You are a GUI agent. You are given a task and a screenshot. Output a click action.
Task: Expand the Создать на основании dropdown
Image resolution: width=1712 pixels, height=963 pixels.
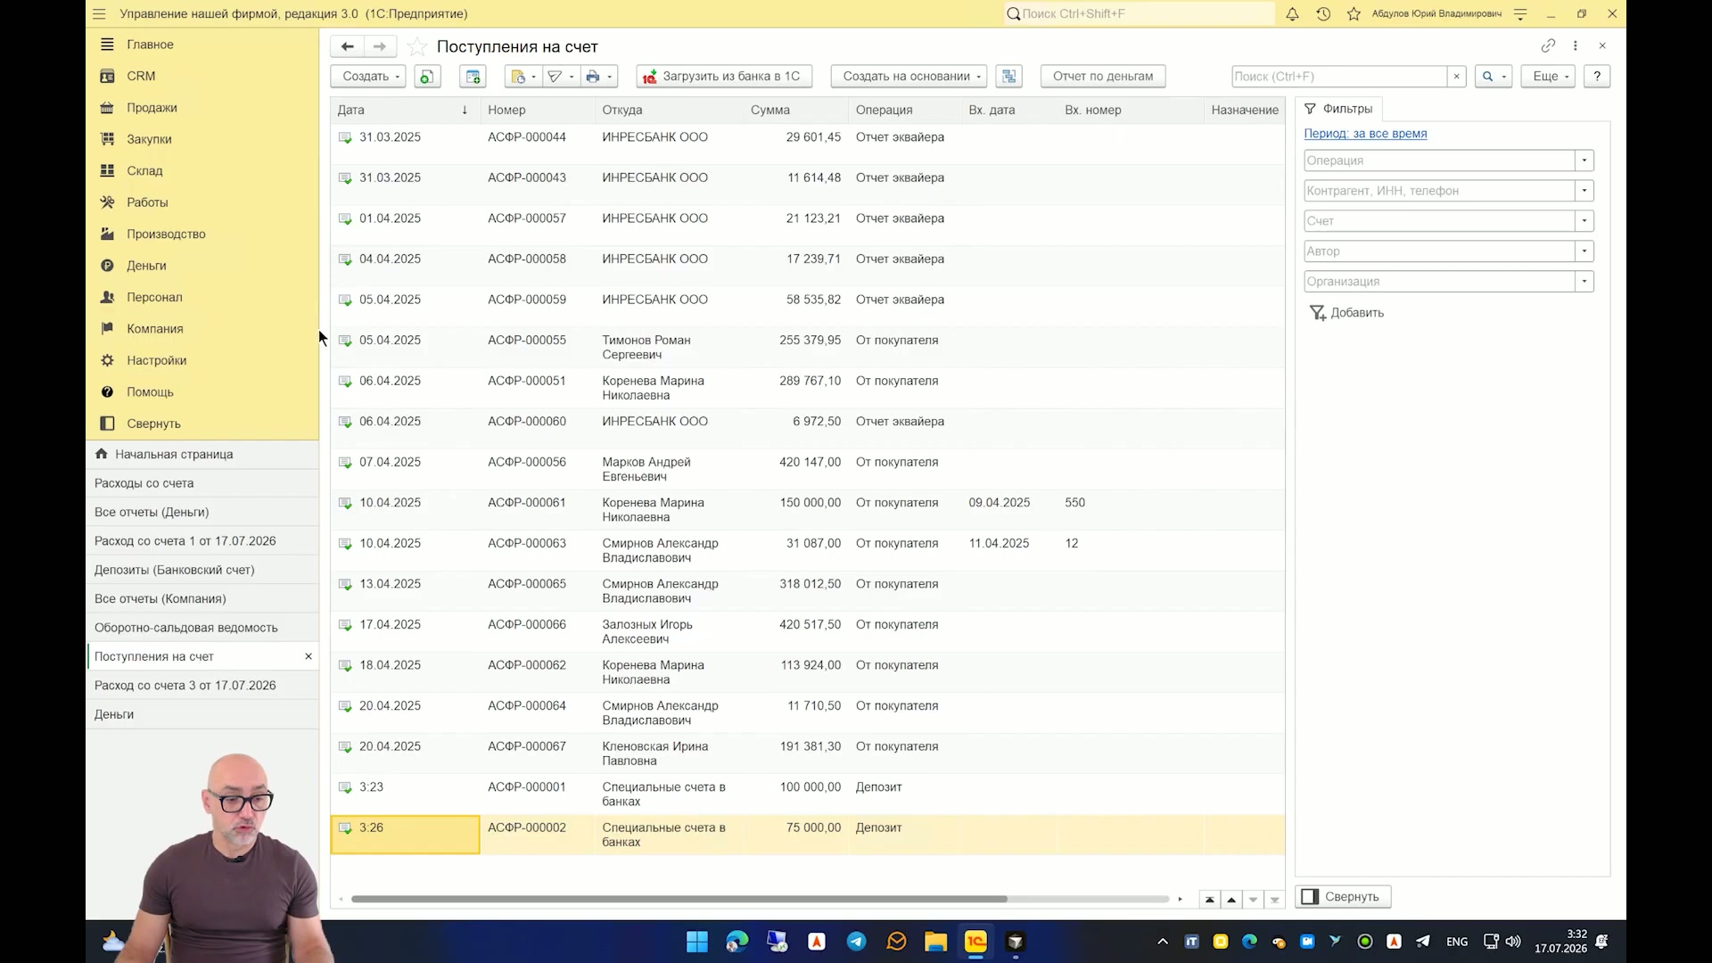pyautogui.click(x=909, y=77)
